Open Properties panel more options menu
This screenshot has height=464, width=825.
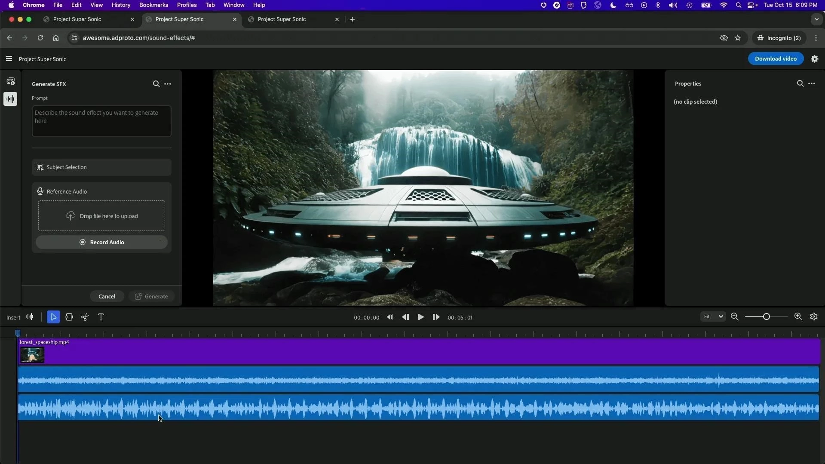click(x=812, y=83)
